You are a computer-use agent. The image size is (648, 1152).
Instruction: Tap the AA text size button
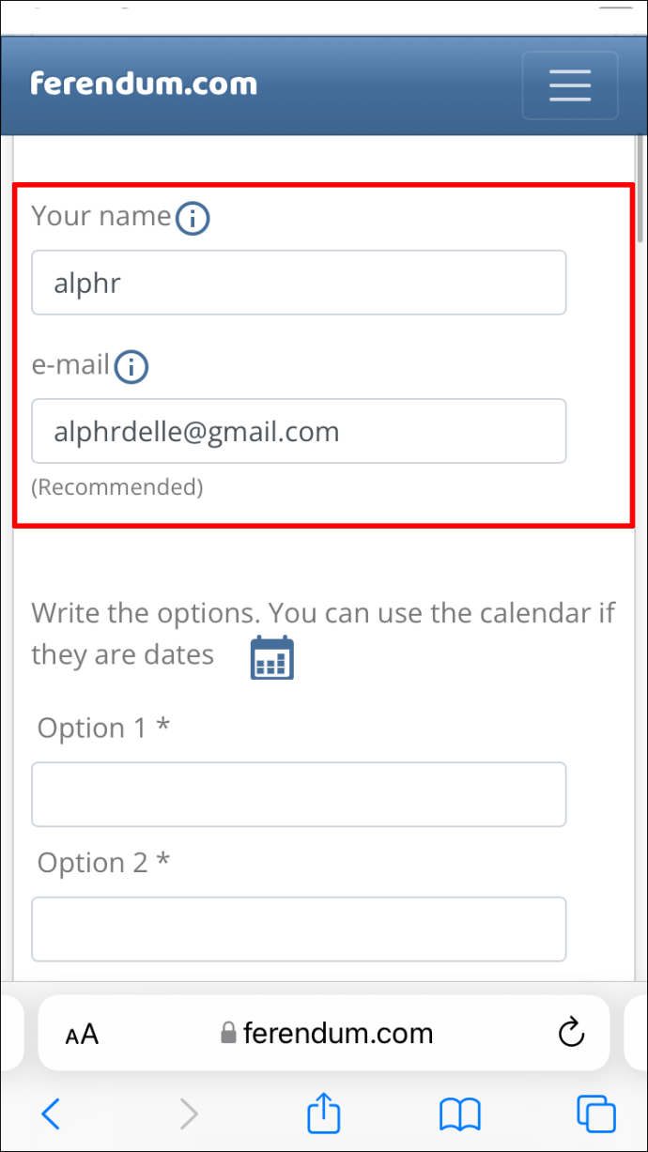coord(82,1035)
